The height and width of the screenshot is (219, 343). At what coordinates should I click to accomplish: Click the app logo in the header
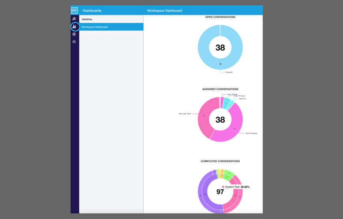[x=74, y=10]
